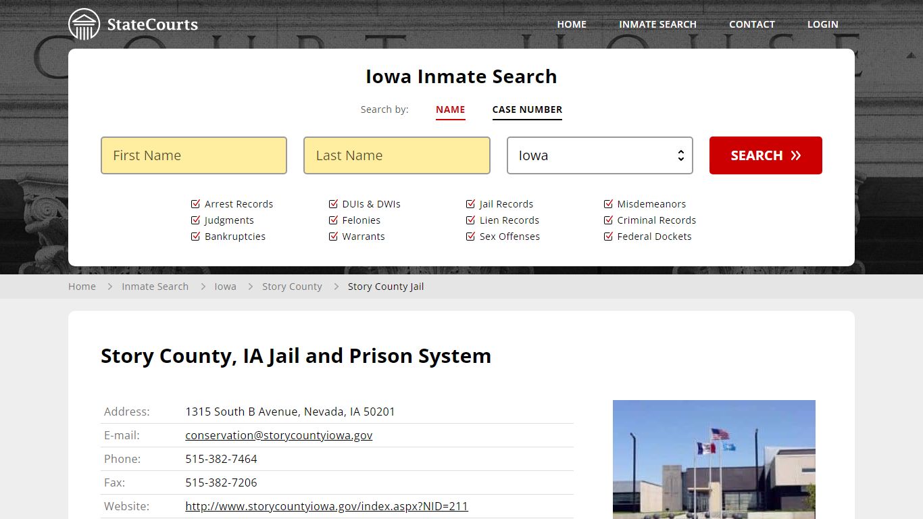Screen dimensions: 923x519
Task: Click the Home breadcrumb link
Action: (x=82, y=287)
